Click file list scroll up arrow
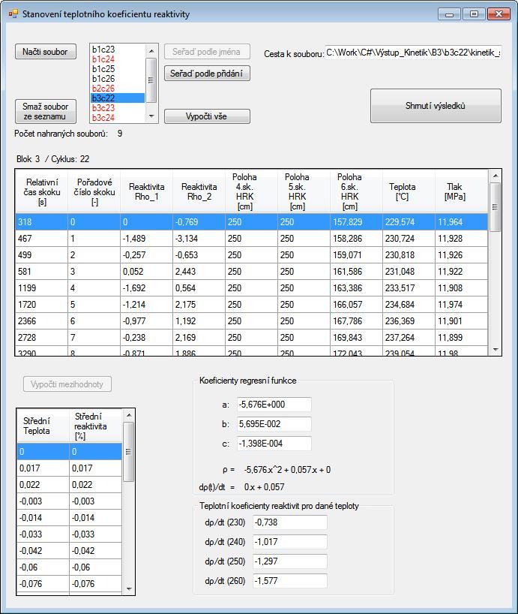 point(151,50)
